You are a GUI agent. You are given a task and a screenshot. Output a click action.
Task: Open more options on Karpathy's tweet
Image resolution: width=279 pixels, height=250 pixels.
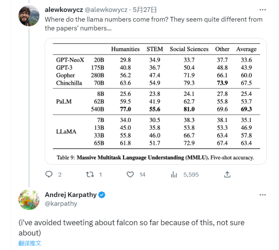click(x=263, y=195)
